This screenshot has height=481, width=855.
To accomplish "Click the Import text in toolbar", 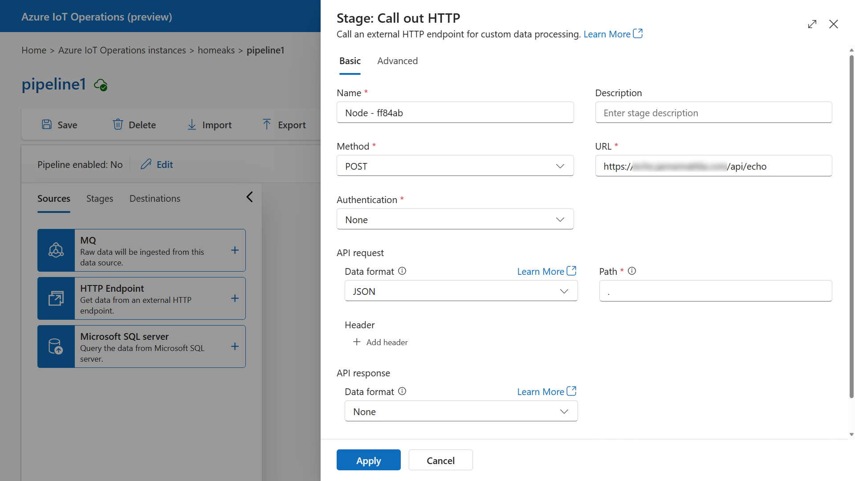I will (x=217, y=125).
